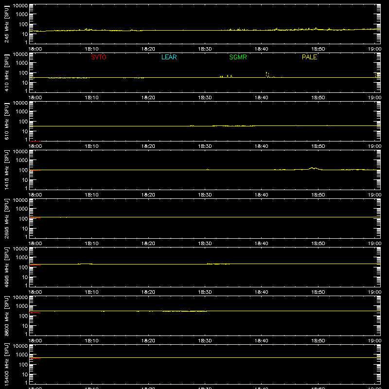Viewport: 389px width, 389px height.
Task: Click the 10000 y-axis label of 245 MHz plot
Action: click(20, 6)
